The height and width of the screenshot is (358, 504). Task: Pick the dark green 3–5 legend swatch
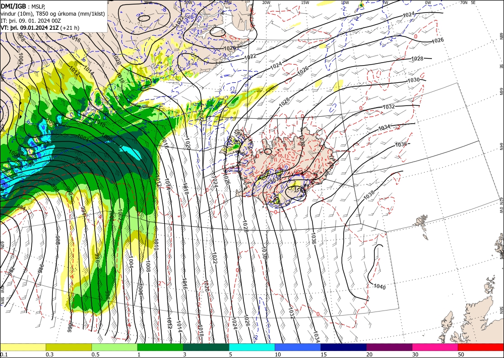pos(206,347)
